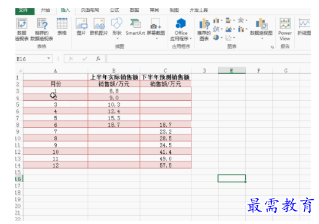
Task: Switch to the Home (开始) tab
Action: point(45,10)
